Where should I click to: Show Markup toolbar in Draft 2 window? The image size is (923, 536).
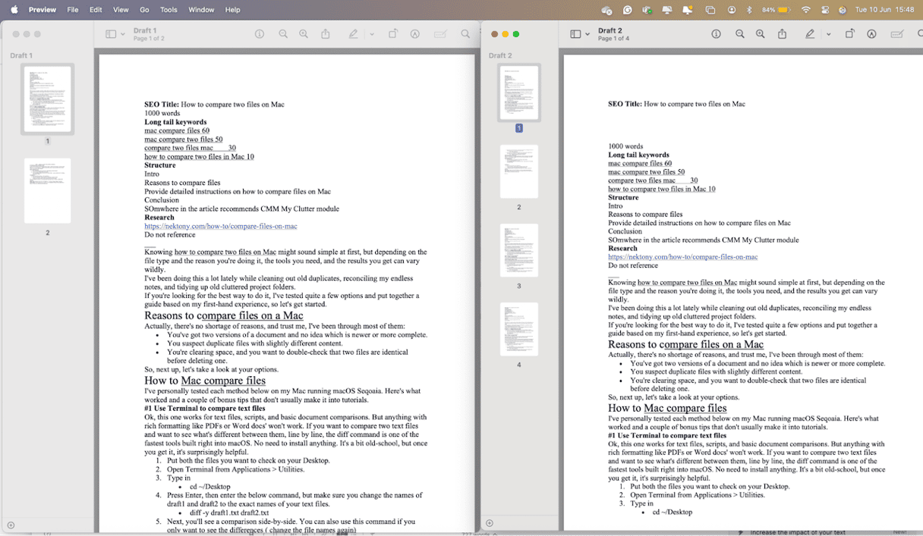click(x=871, y=34)
